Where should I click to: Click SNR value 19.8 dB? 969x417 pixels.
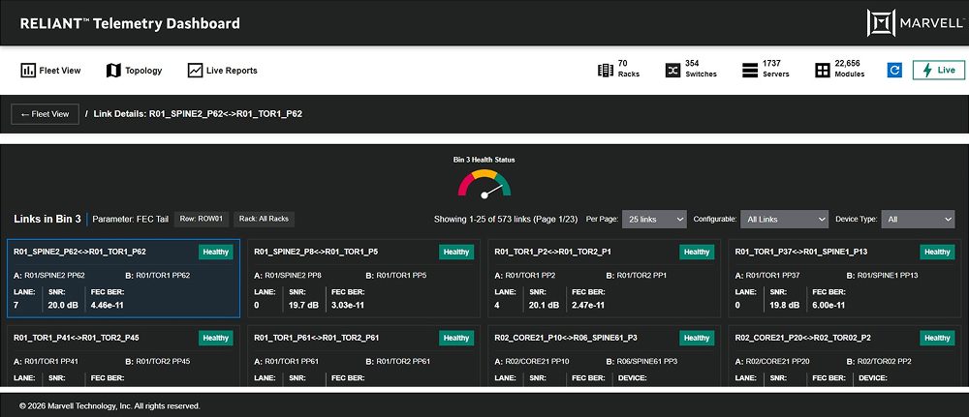click(x=785, y=305)
